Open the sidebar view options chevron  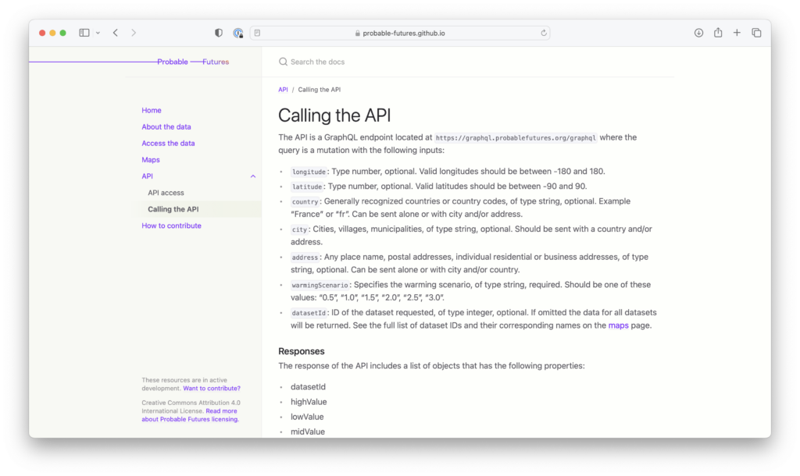pyautogui.click(x=97, y=32)
